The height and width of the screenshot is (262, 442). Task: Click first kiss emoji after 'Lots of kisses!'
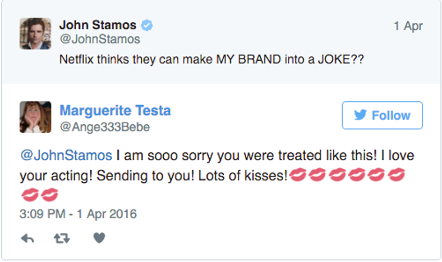tap(298, 175)
